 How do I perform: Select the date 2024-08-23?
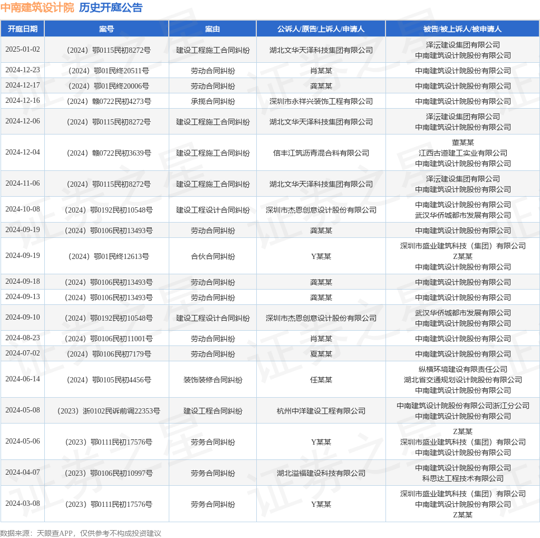[x=22, y=338]
